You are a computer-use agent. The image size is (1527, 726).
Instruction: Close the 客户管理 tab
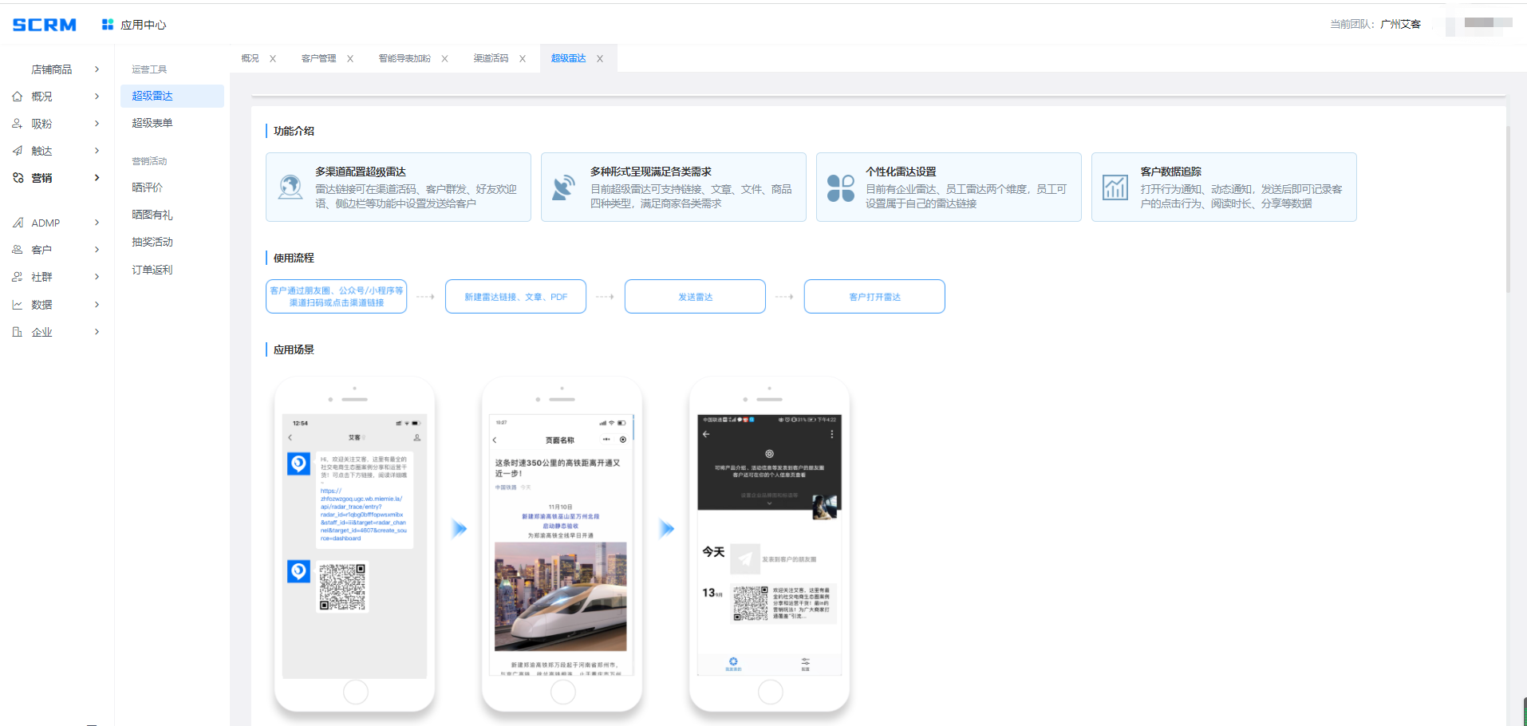point(350,59)
